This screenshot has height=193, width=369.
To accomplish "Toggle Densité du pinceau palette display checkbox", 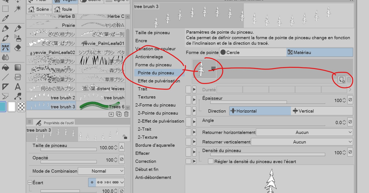I will (188, 152).
